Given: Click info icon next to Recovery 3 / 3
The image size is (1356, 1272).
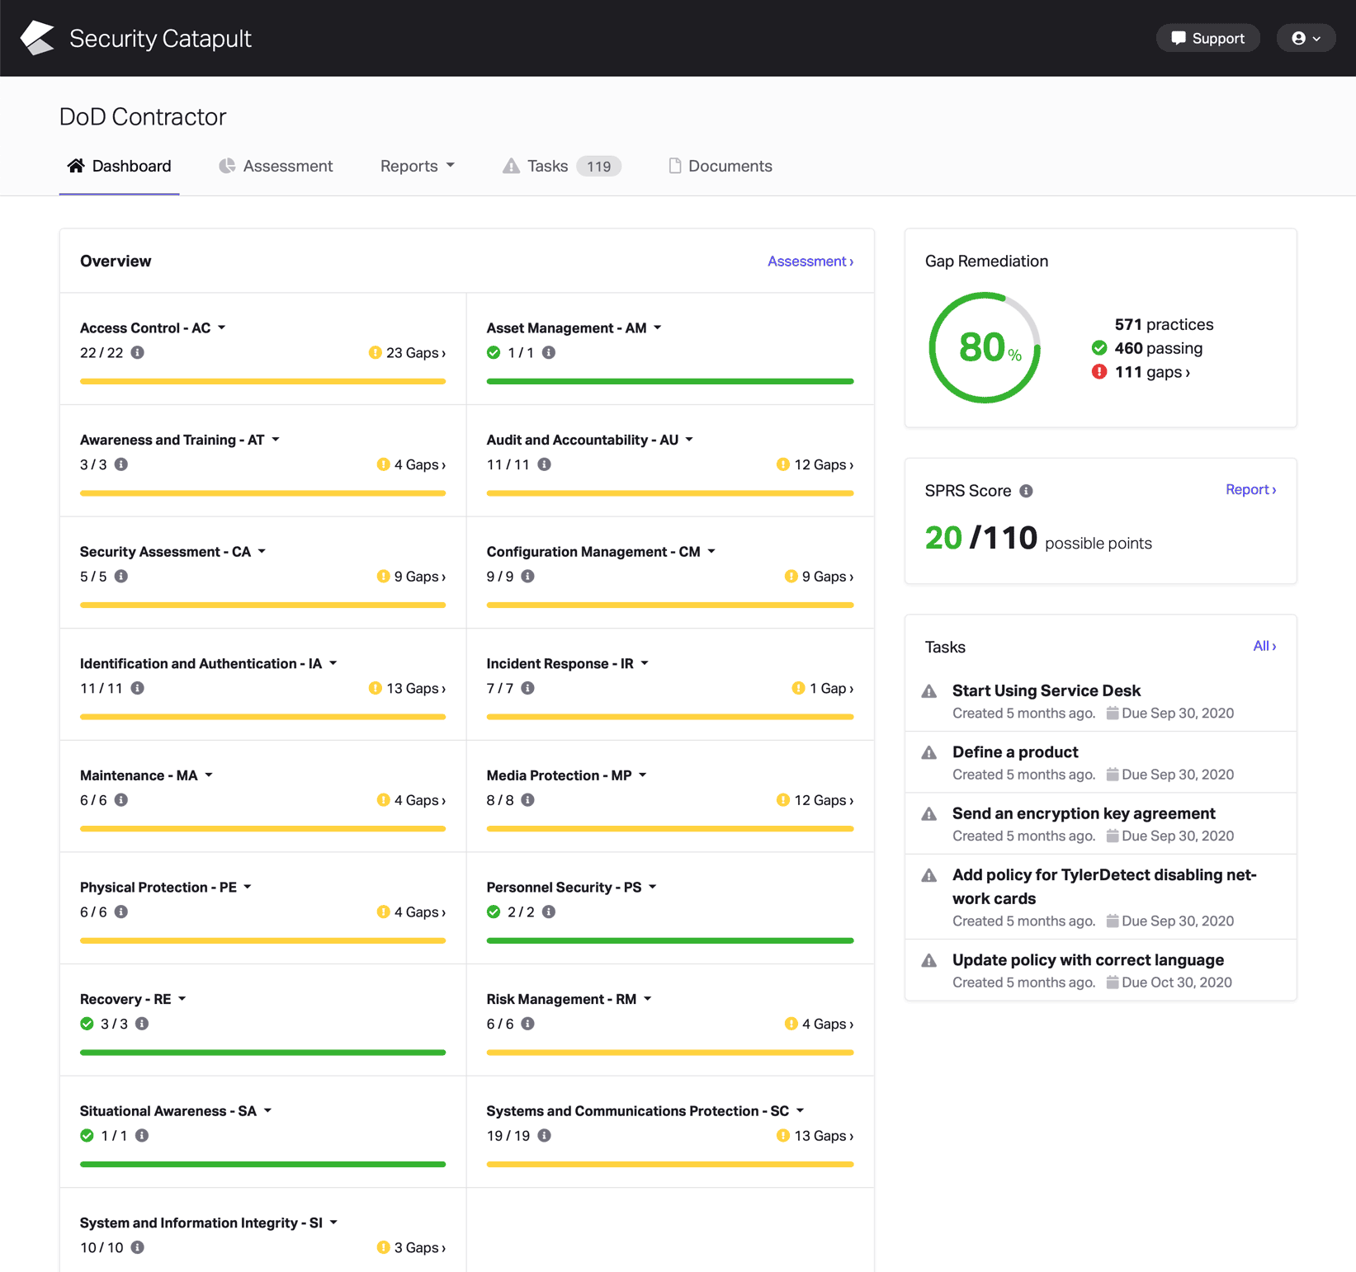Looking at the screenshot, I should 142,1024.
